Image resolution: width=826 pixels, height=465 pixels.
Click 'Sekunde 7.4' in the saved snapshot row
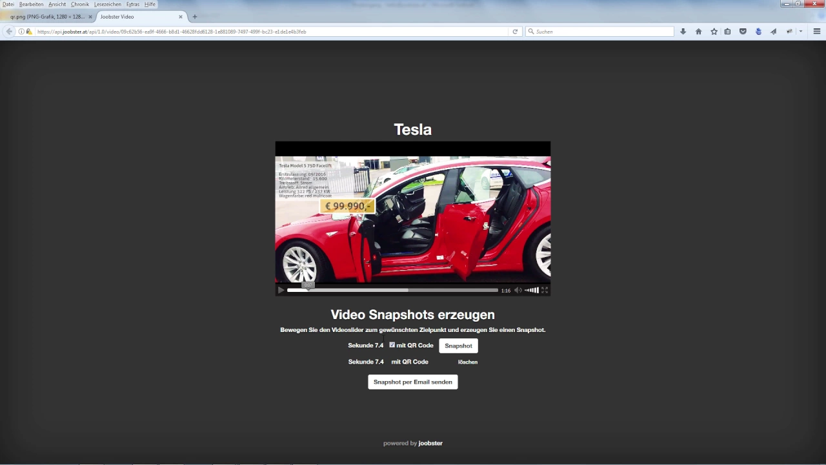tap(366, 362)
